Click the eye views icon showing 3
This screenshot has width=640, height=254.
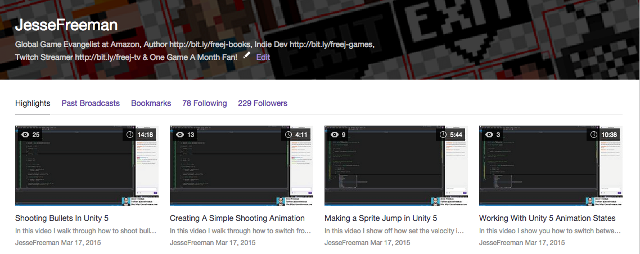pyautogui.click(x=489, y=135)
